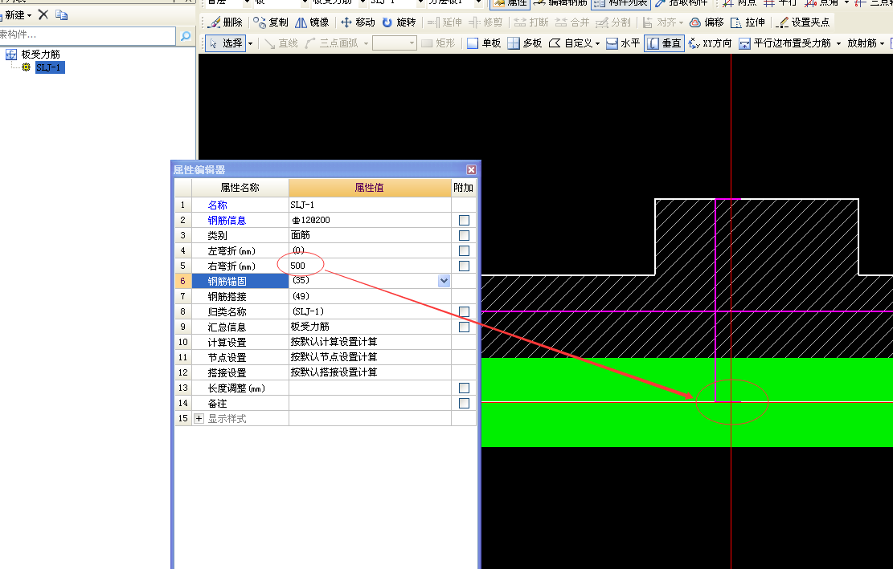Image resolution: width=893 pixels, height=569 pixels.
Task: Toggle the 左弯折 附加 checkbox
Action: [x=464, y=250]
